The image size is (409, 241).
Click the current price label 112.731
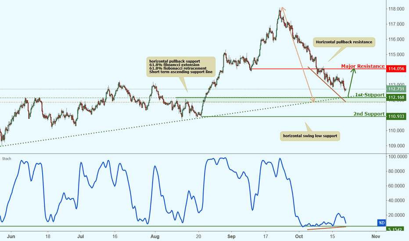[396, 89]
